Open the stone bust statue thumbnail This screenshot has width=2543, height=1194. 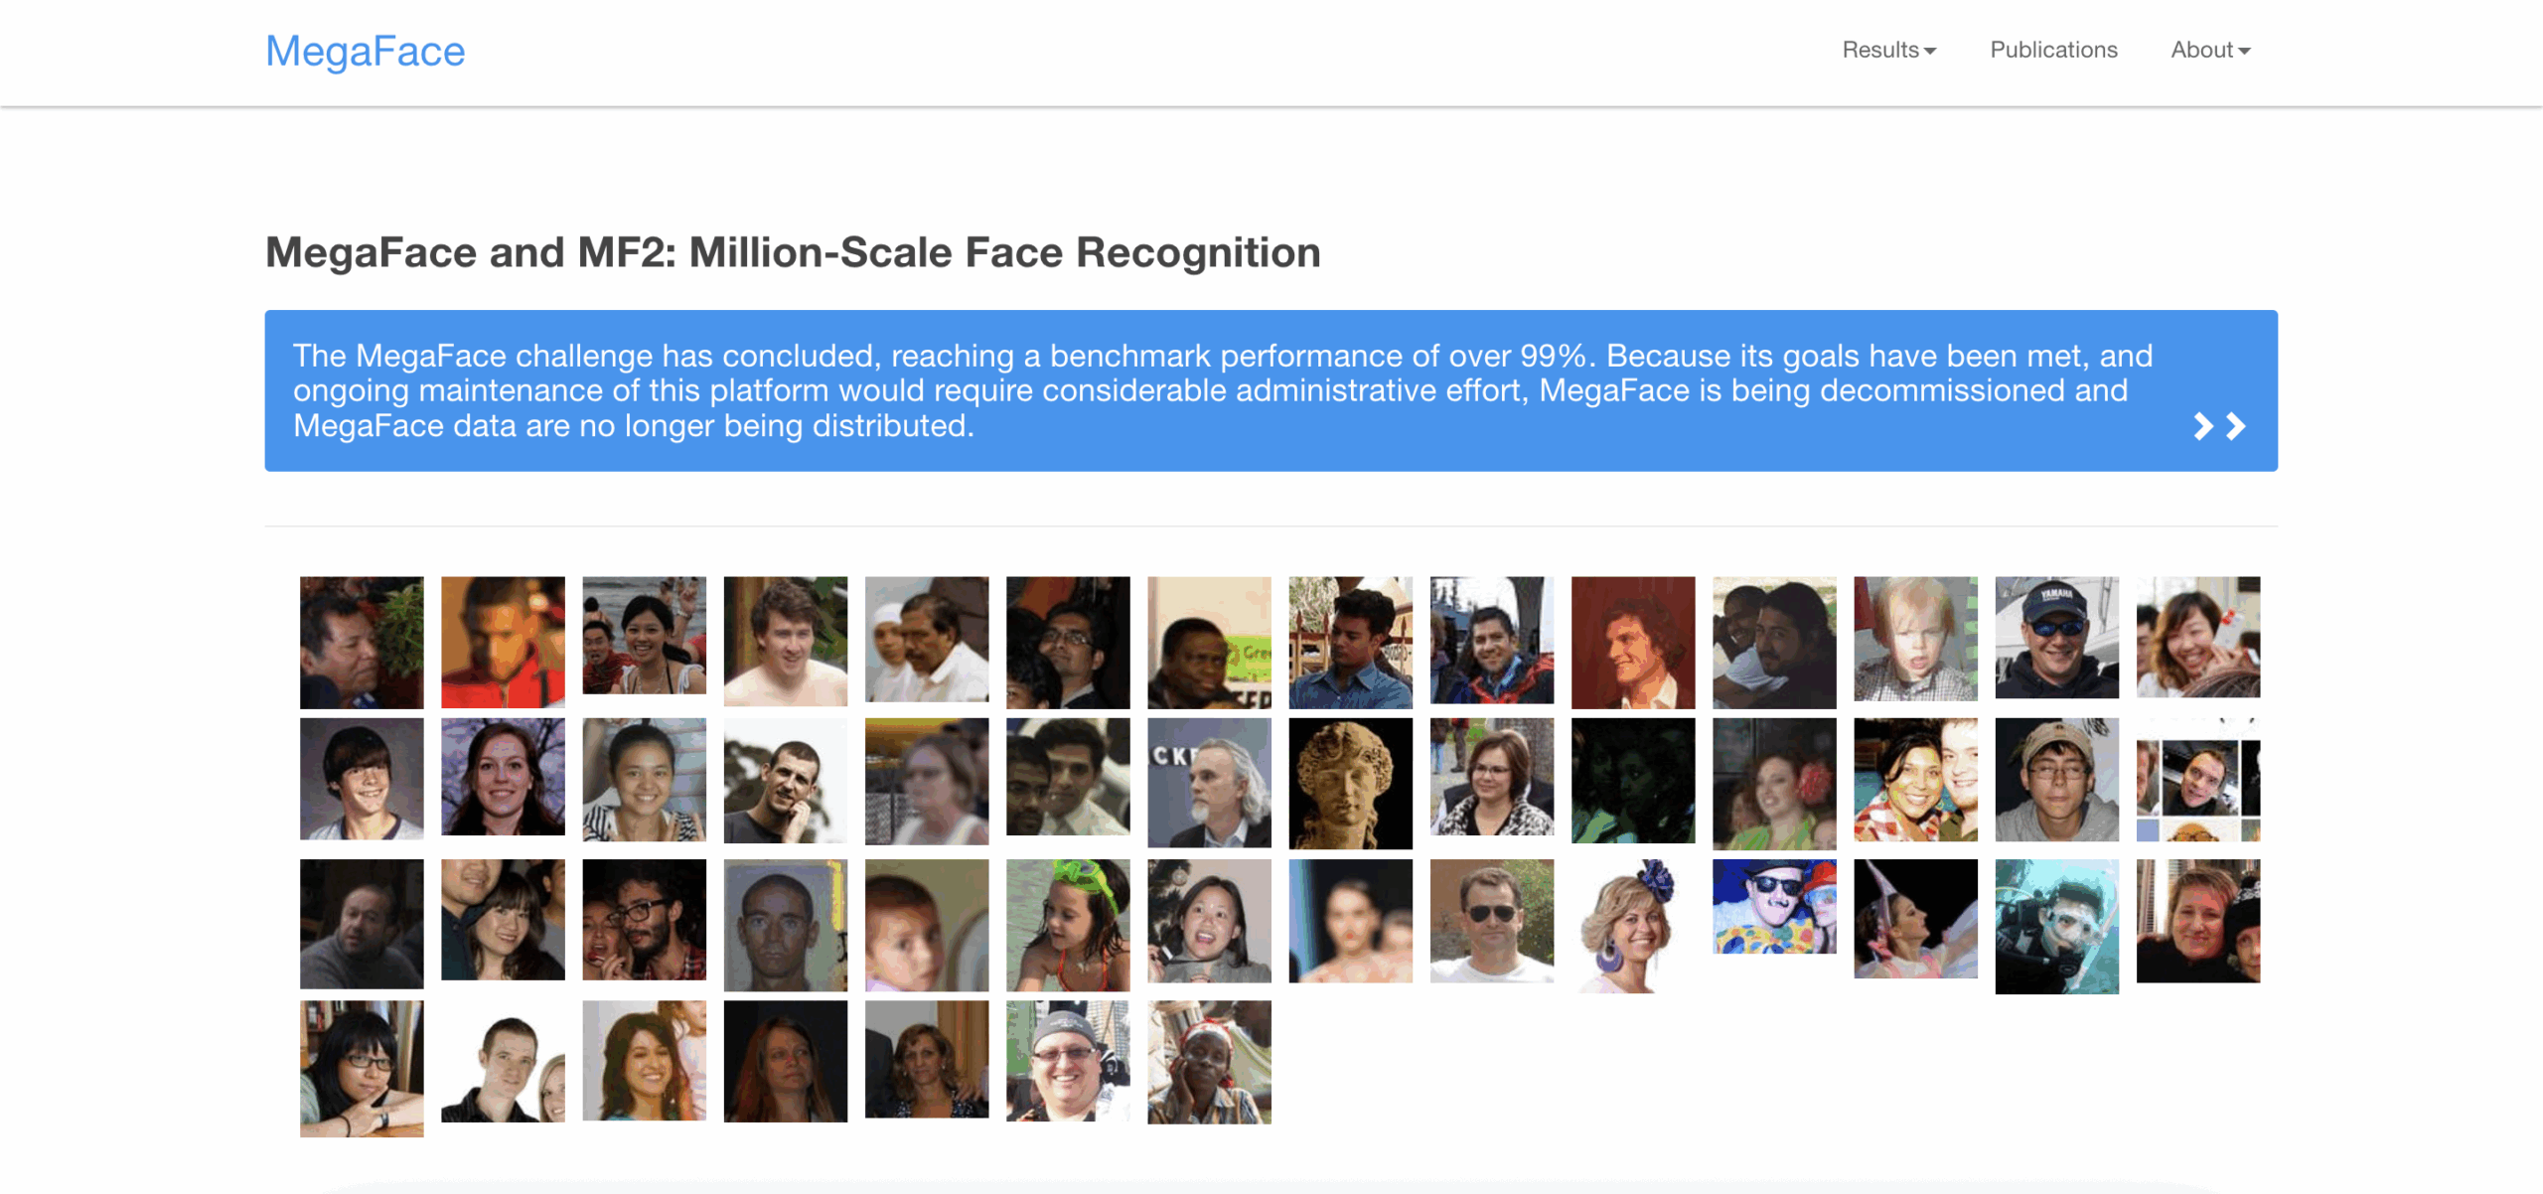[x=1350, y=783]
